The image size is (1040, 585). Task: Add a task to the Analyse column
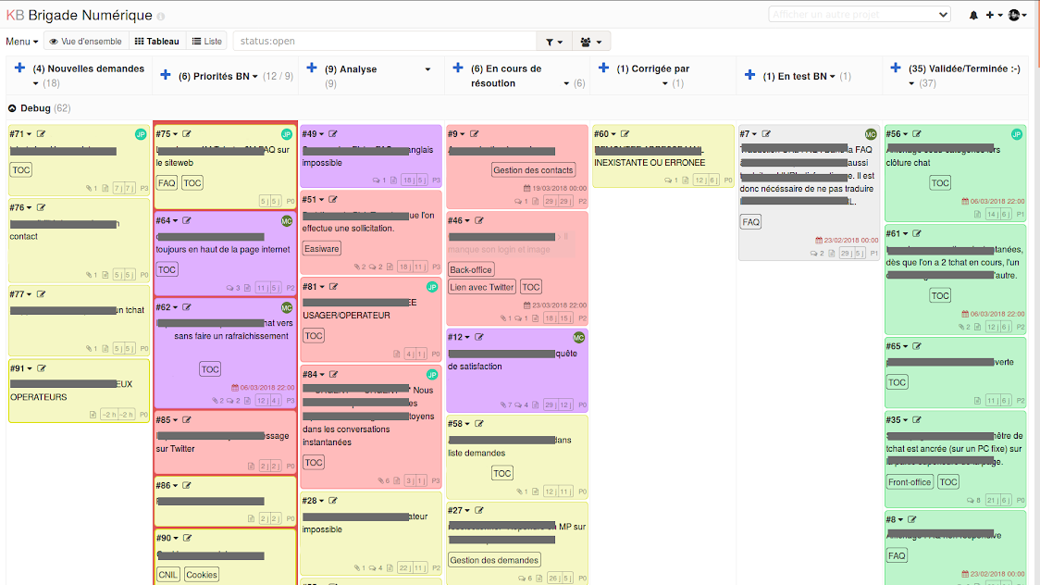coord(312,68)
